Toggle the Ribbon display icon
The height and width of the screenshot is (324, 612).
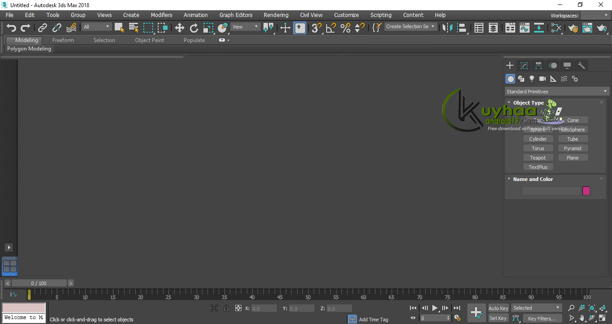(x=510, y=28)
